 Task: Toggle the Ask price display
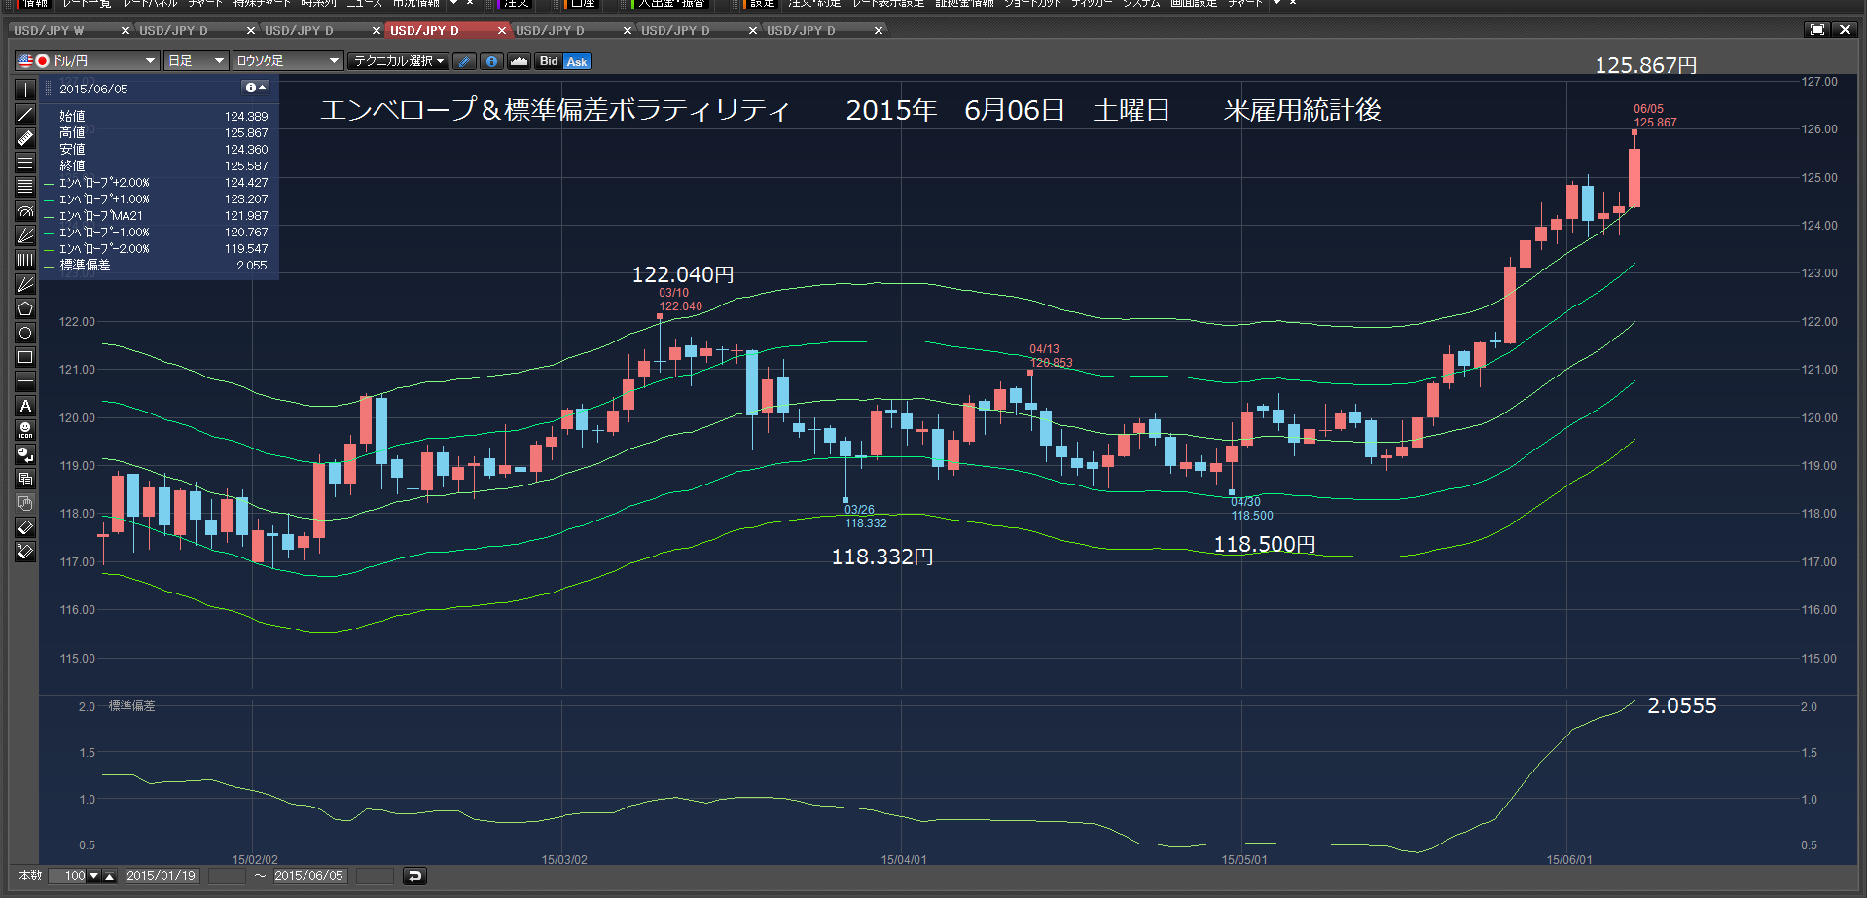coord(577,61)
